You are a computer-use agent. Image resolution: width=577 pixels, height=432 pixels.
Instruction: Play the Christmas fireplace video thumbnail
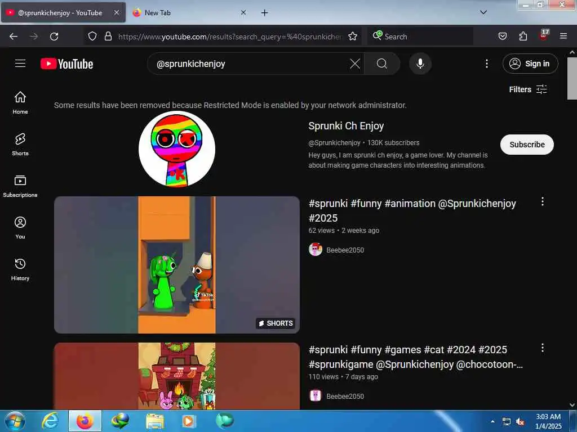coord(176,376)
